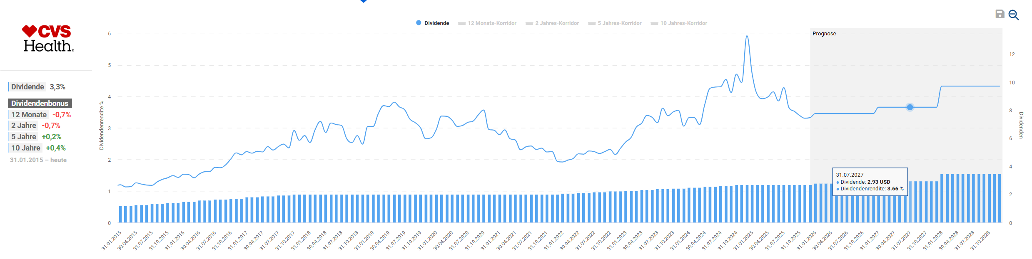Toggle the Dividende series in legend
1032x259 pixels.
pyautogui.click(x=432, y=23)
